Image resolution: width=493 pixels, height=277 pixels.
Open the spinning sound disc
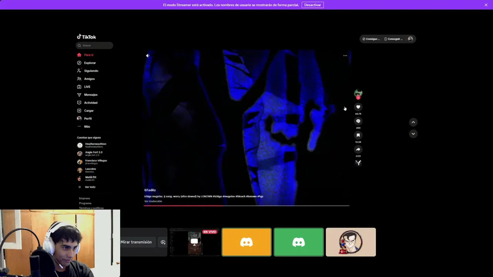coord(358,163)
